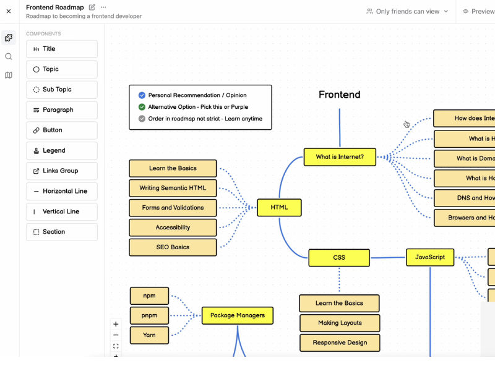495x371 pixels.
Task: Open the more options menu via ellipsis
Action: [103, 7]
